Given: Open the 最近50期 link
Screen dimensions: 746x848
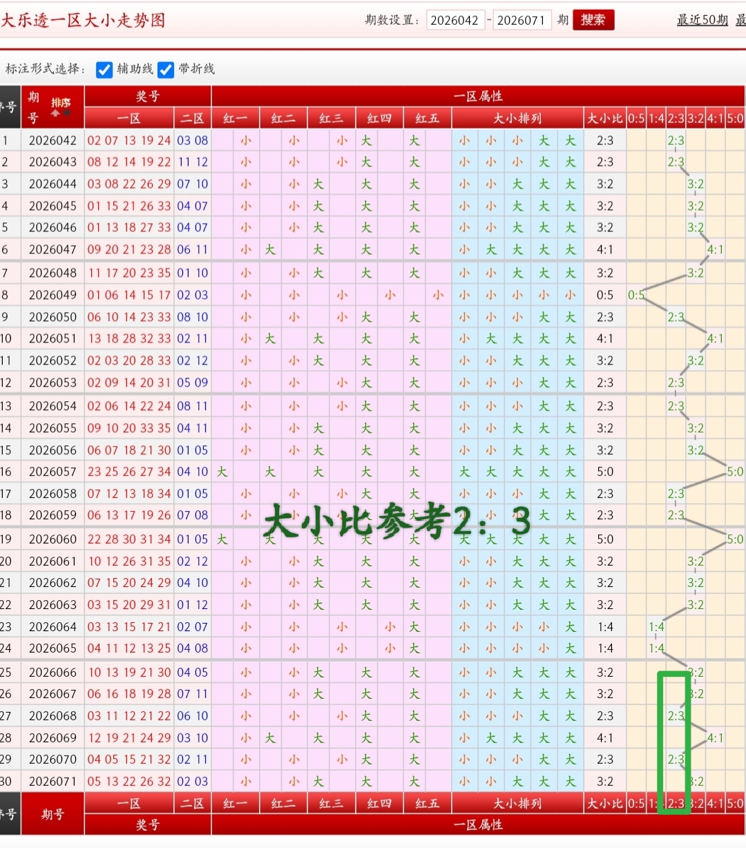Looking at the screenshot, I should coord(702,20).
